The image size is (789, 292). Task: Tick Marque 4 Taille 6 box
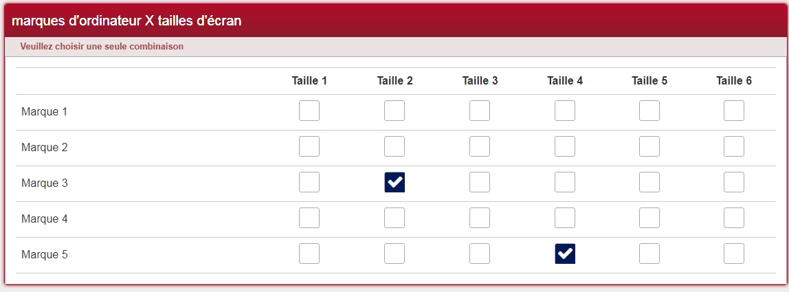tap(734, 218)
